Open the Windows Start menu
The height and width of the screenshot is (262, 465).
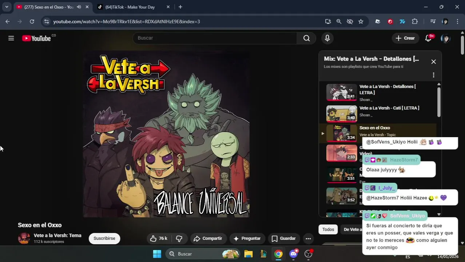pos(157,254)
